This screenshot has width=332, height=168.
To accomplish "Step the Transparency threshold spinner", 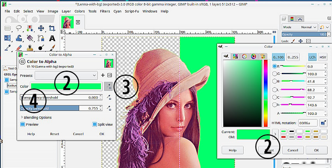I will [x=101, y=97].
